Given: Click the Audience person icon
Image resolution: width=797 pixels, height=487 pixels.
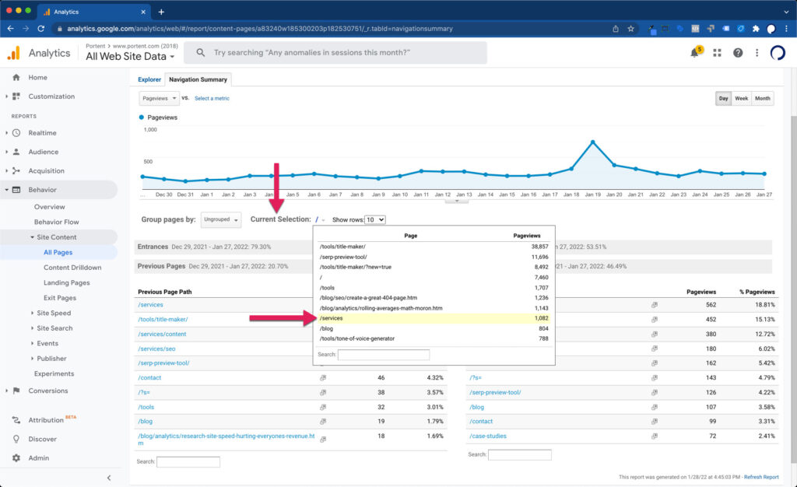Looking at the screenshot, I should coord(16,152).
